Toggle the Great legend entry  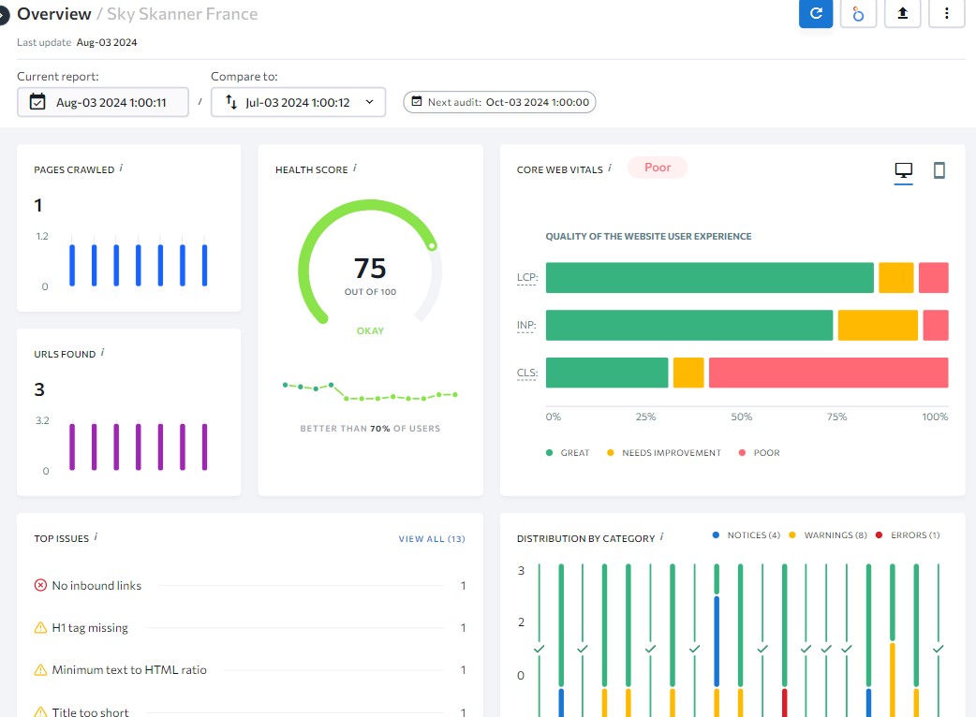pyautogui.click(x=568, y=453)
